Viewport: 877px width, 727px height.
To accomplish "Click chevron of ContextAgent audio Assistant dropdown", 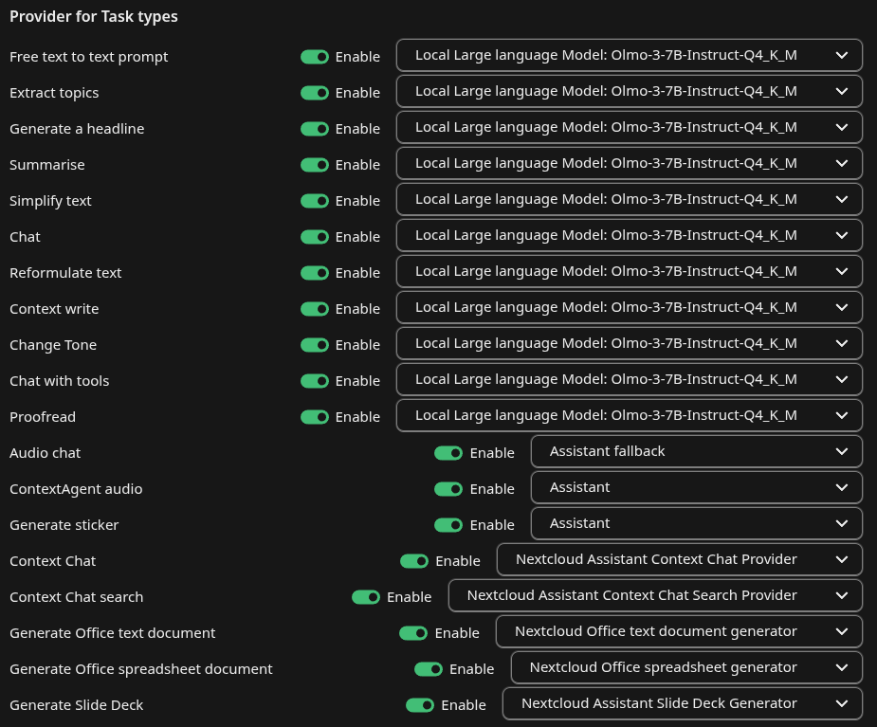I will (841, 487).
